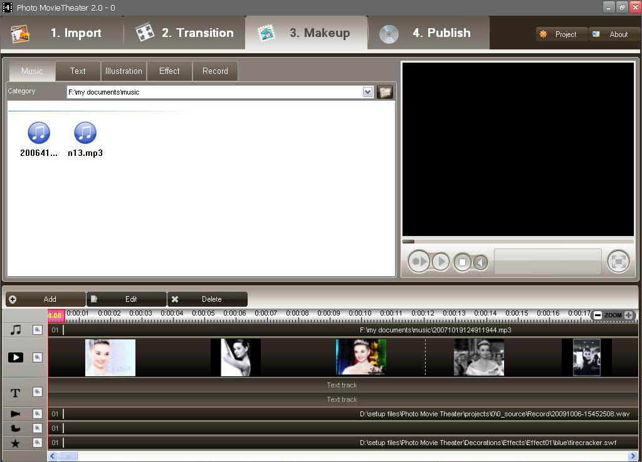Click the 20064 music file icon

[38, 132]
